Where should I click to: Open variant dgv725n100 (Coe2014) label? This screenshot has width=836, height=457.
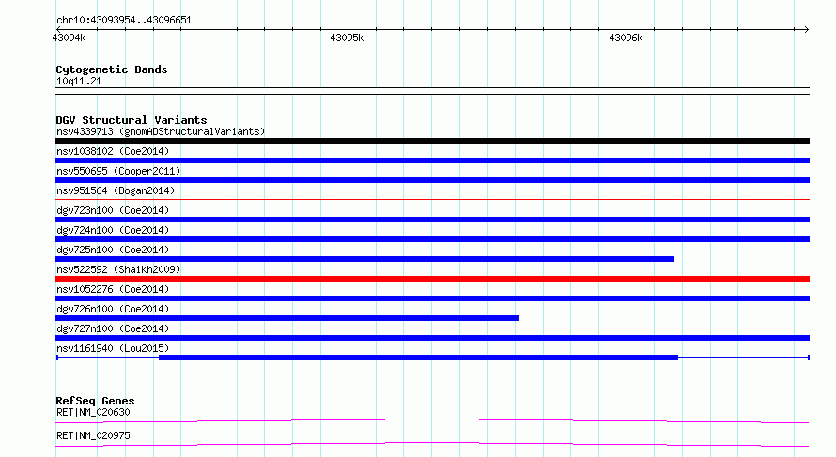[113, 250]
